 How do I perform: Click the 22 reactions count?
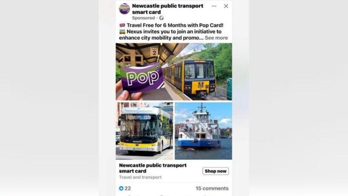point(127,189)
